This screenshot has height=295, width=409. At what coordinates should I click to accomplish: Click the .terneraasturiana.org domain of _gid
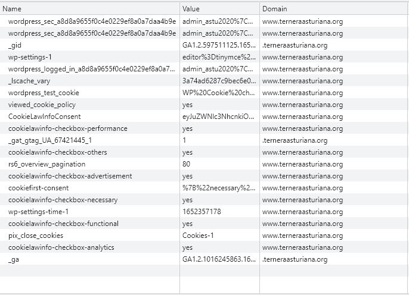[x=295, y=45]
